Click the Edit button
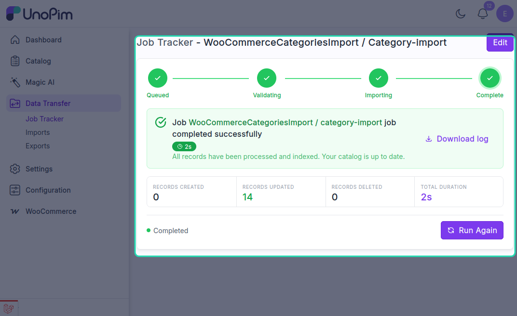Screen dimensions: 517x316 [500, 42]
